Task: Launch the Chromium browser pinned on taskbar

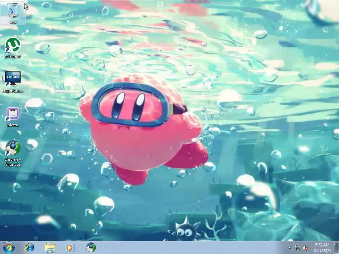Action: tap(91, 247)
